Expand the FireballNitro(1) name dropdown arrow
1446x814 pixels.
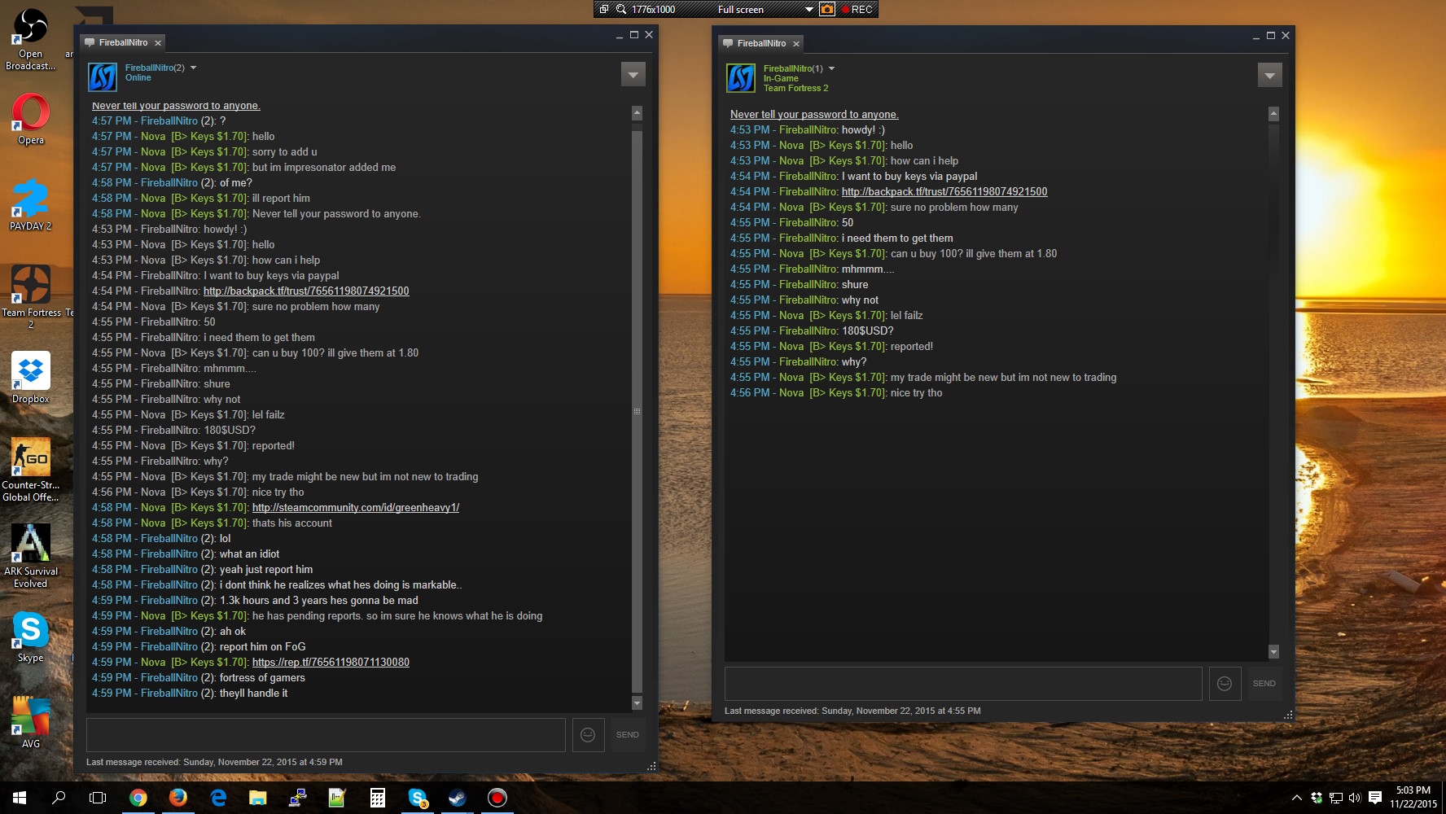tap(832, 68)
